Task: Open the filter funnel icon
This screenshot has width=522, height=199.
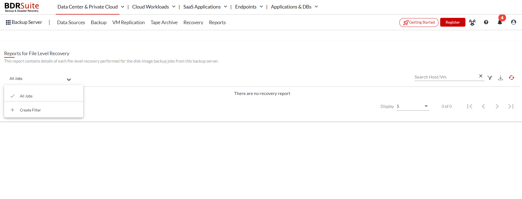Action: pyautogui.click(x=490, y=78)
